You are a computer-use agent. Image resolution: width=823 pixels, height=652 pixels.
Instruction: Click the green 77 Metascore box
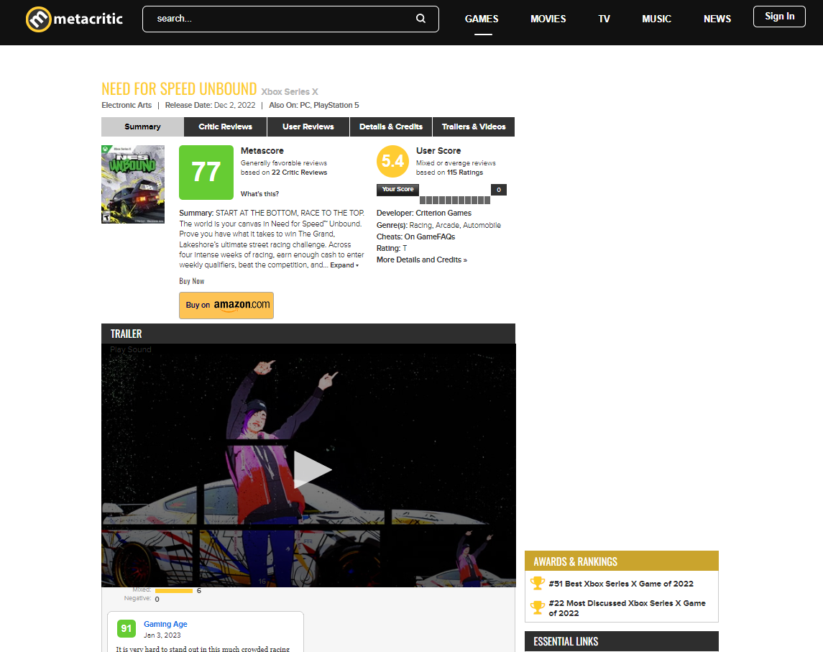coord(206,173)
